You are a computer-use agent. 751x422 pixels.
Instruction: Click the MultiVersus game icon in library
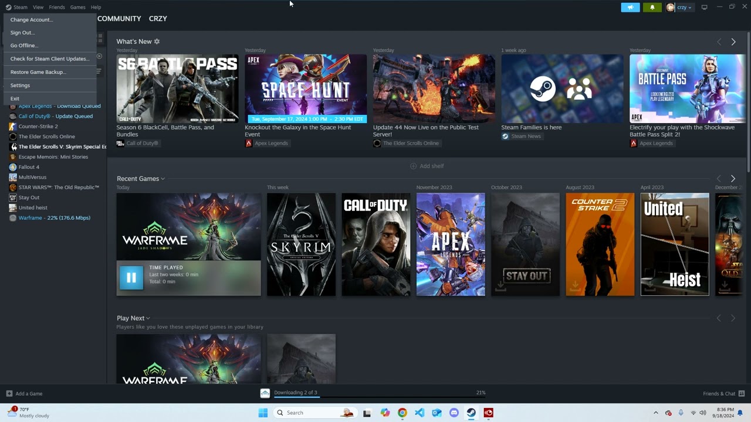(13, 177)
